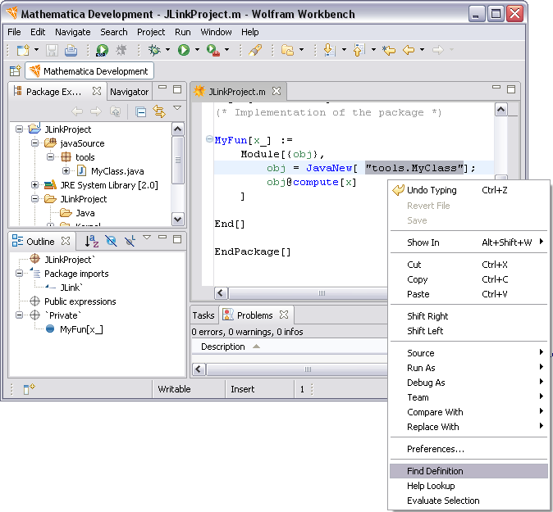Viewport: 553px width, 512px height.
Task: Expand JRE System Library node
Action: 34,185
